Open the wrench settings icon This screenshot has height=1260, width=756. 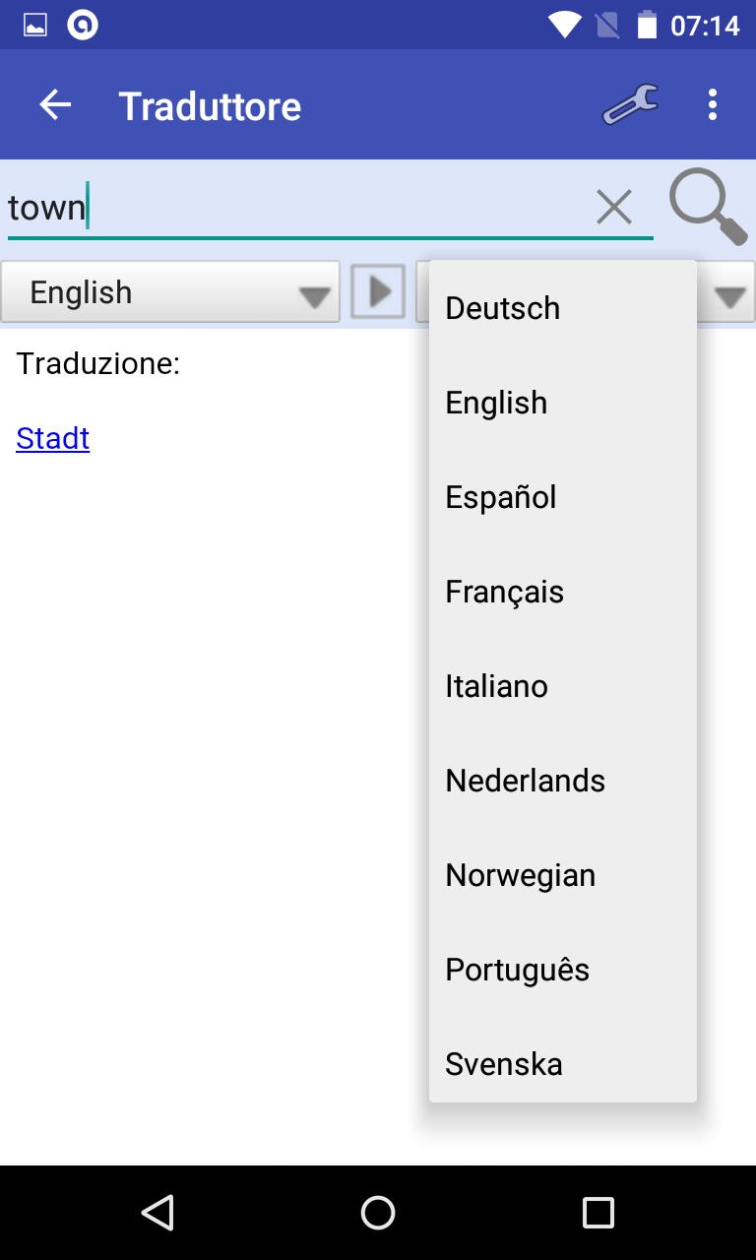coord(630,103)
